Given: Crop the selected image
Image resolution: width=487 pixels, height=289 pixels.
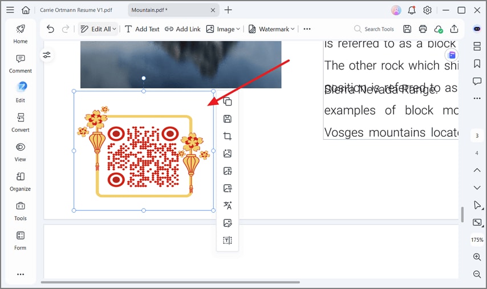Looking at the screenshot, I should point(228,136).
